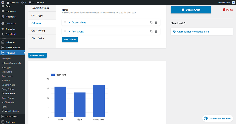The height and width of the screenshot is (124, 236).
Task: Click the Option Name column title
Action: [79, 22]
